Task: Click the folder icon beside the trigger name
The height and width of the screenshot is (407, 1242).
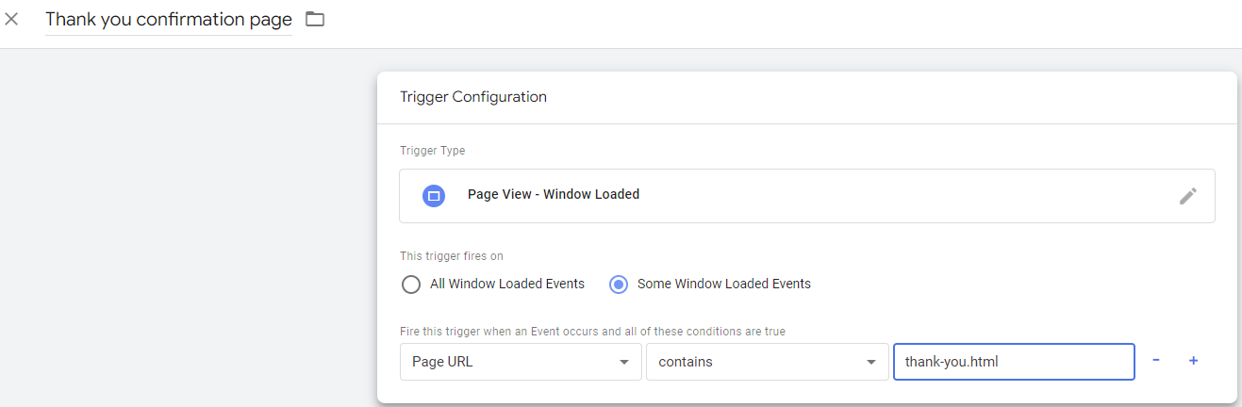Action: [x=315, y=19]
